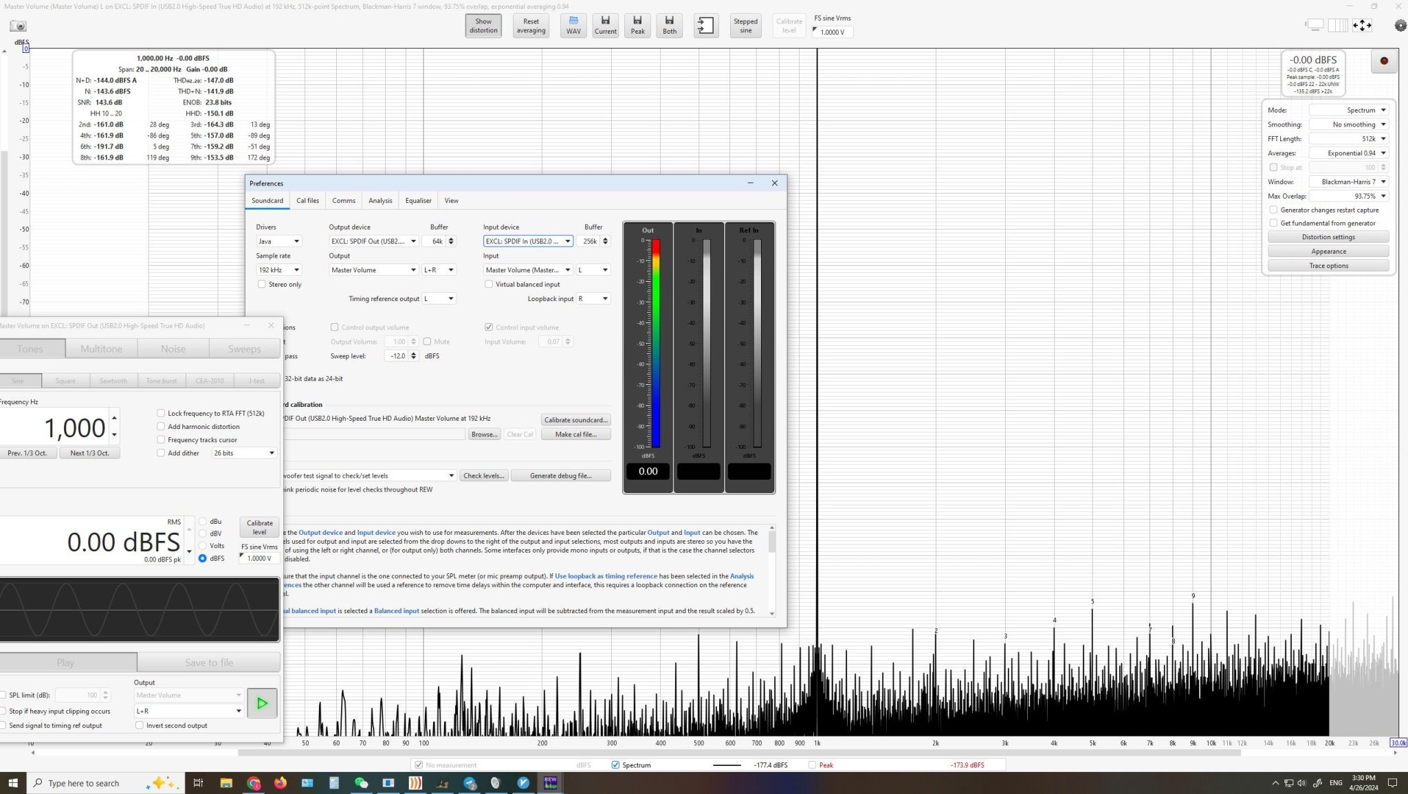Toggle Lock frequency to RTA FFT

pos(161,413)
